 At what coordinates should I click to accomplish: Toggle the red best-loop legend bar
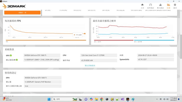tap(114, 40)
